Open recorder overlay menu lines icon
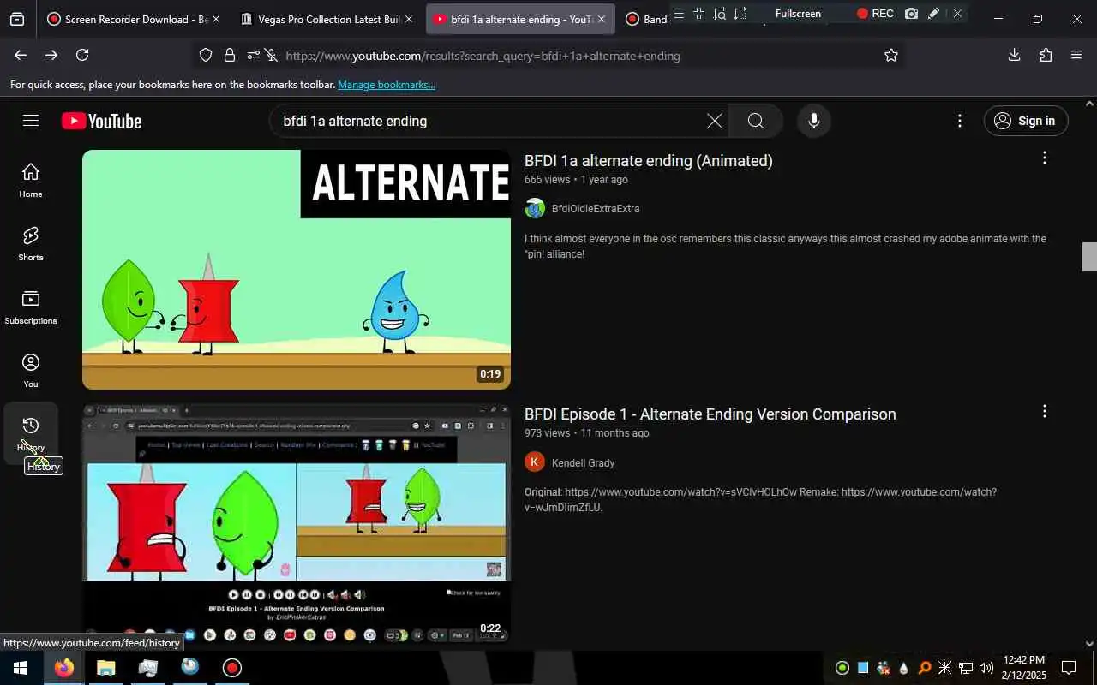The height and width of the screenshot is (685, 1097). (679, 14)
